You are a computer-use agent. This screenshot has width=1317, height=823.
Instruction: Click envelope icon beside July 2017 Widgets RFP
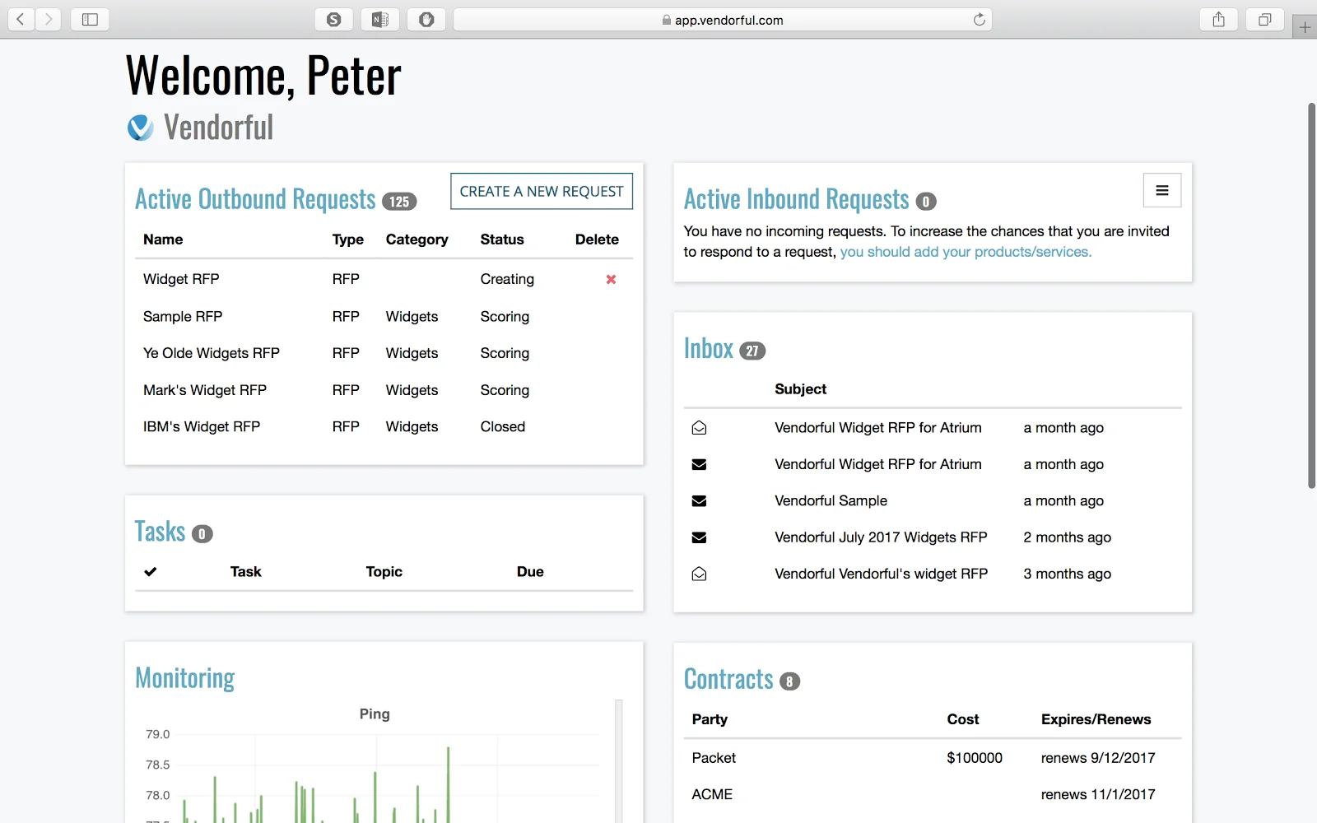699,537
